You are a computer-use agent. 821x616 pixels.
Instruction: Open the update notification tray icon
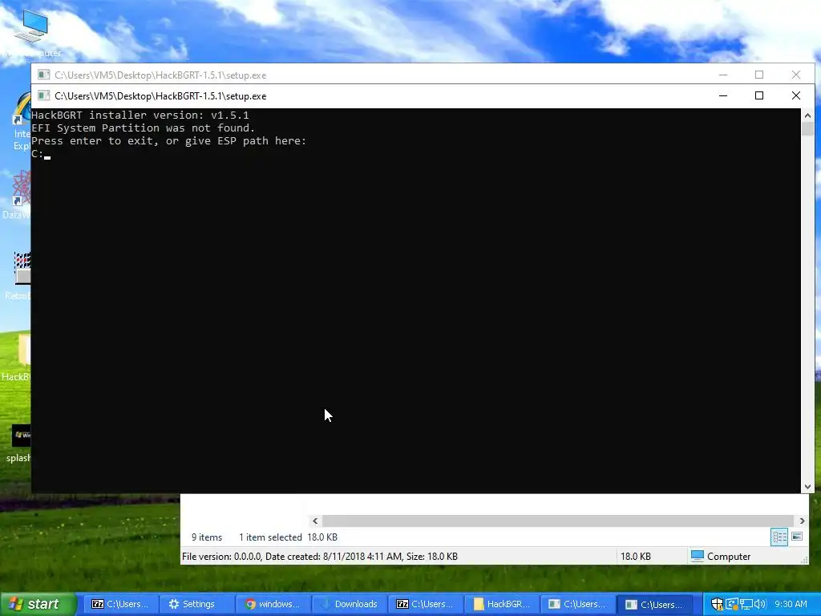(731, 604)
